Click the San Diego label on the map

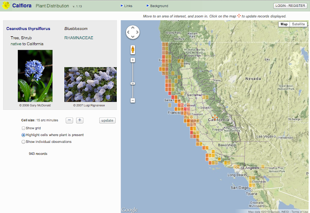239,188
